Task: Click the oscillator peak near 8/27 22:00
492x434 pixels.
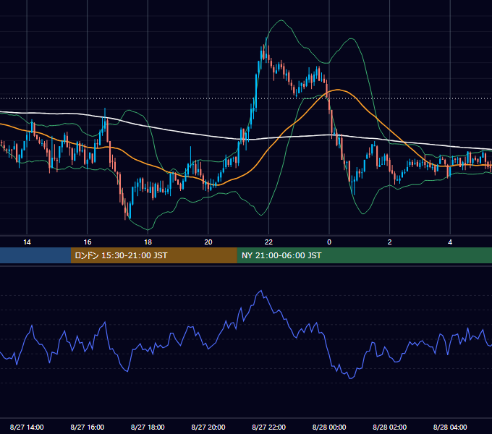Action: [261, 291]
